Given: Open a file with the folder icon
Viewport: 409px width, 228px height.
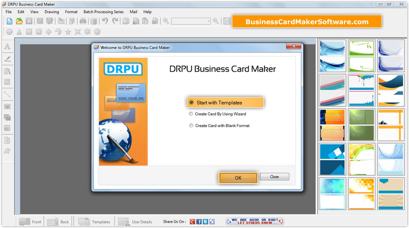Looking at the screenshot, I should coord(19,21).
